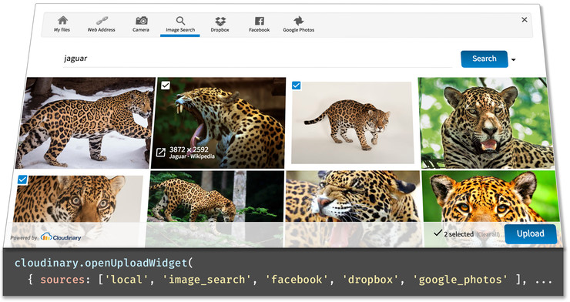Select the Camera source tab

[141, 25]
